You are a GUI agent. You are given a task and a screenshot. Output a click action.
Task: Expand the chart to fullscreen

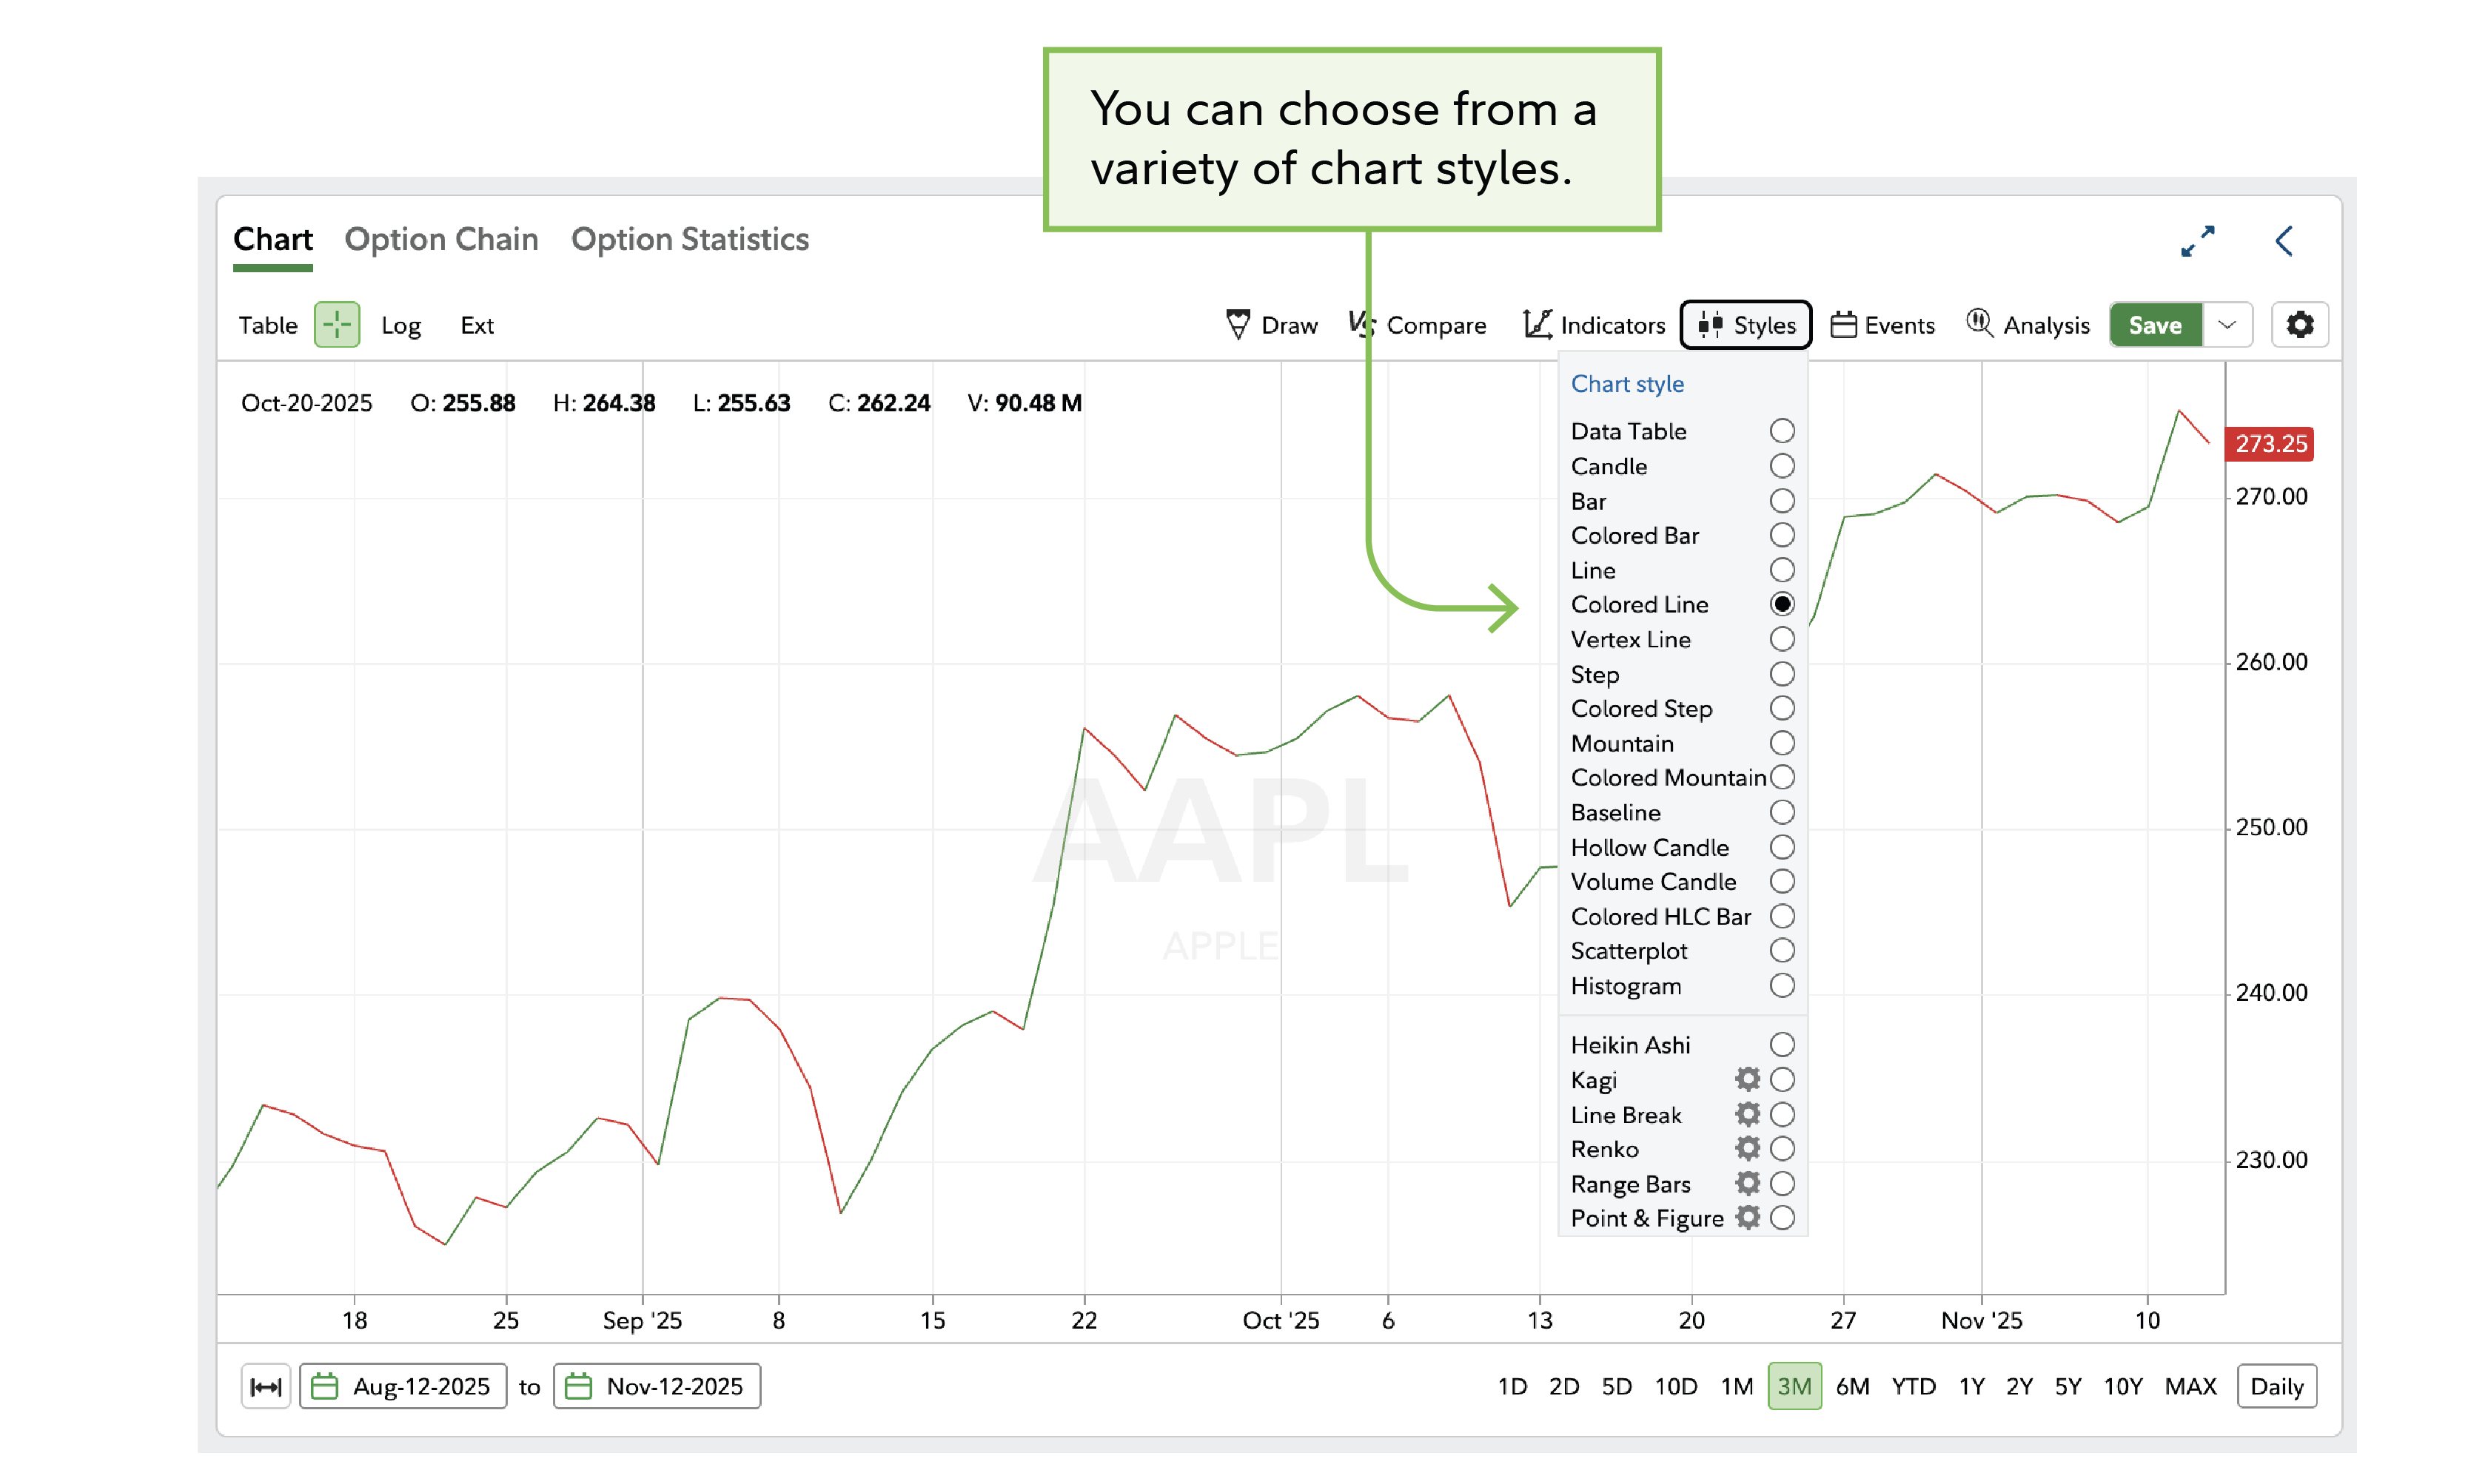click(x=2199, y=240)
